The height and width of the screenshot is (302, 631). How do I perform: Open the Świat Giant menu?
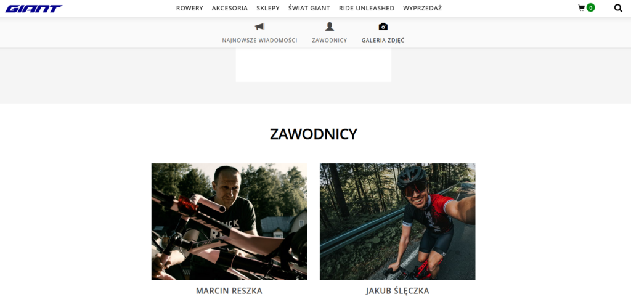[309, 8]
